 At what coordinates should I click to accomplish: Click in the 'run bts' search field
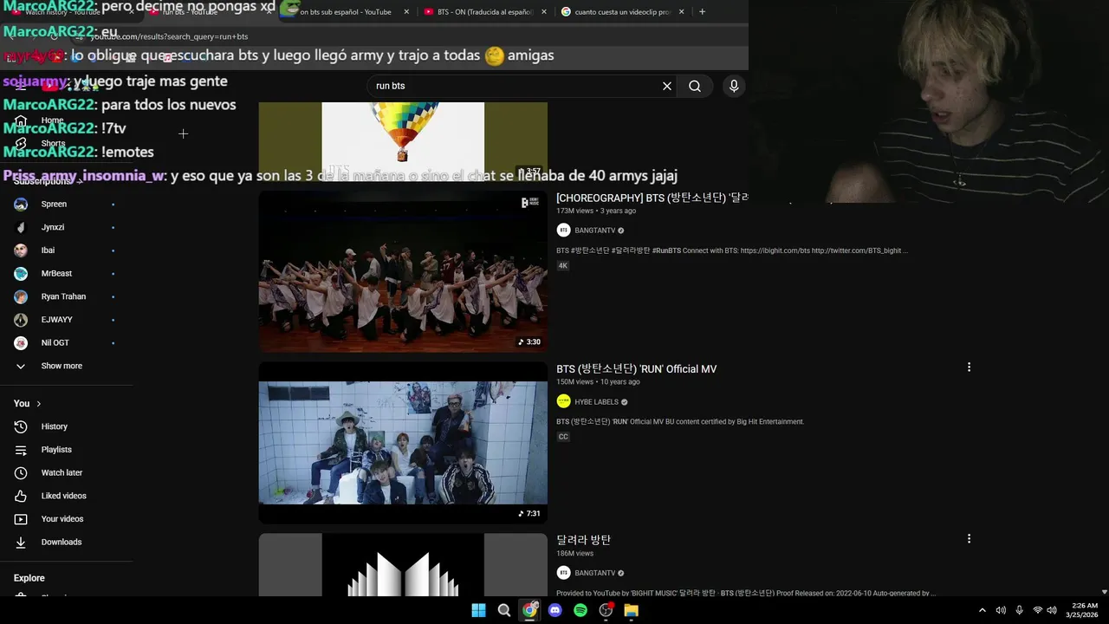tap(516, 86)
